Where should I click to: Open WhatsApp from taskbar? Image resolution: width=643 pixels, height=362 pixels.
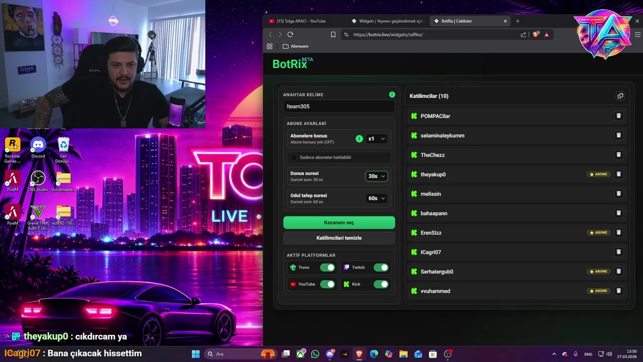(x=315, y=354)
